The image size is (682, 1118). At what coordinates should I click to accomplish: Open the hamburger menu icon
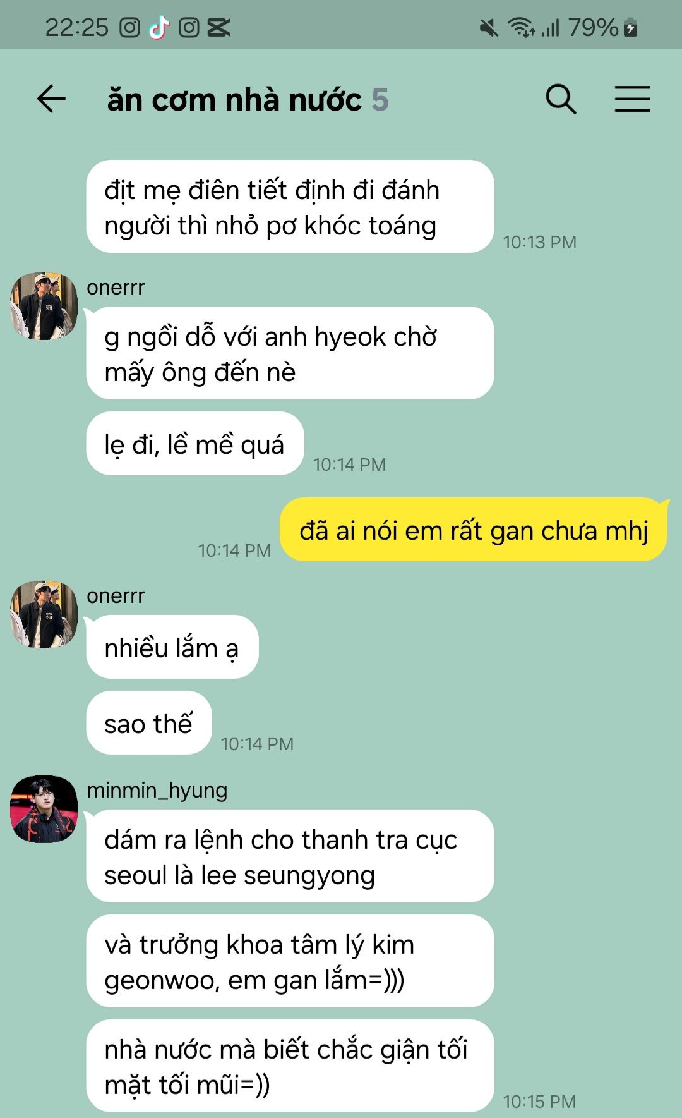pos(633,99)
